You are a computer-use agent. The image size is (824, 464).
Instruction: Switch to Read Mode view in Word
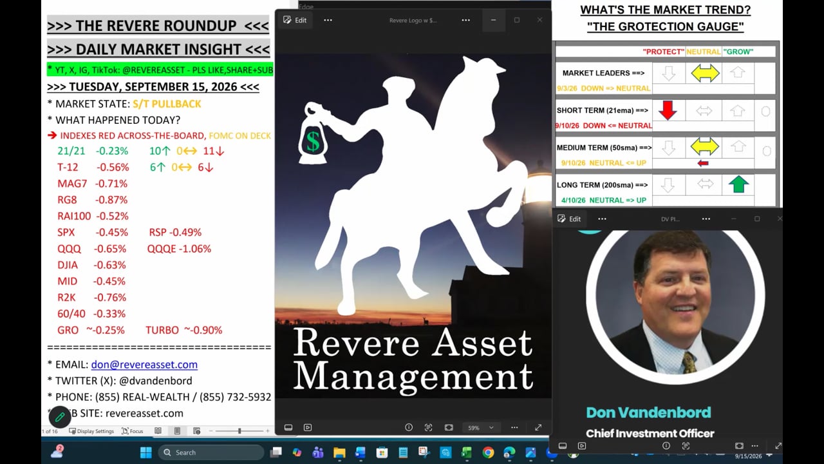(x=158, y=431)
